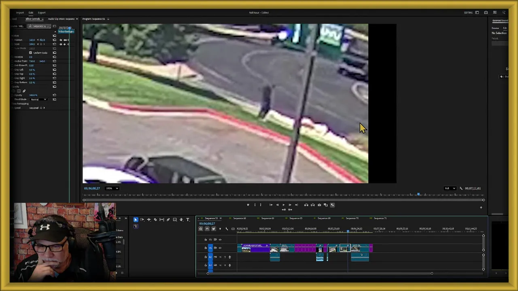518x291 pixels.
Task: Collapse the Effect Controls timeline view arrow
Action: pos(55,32)
